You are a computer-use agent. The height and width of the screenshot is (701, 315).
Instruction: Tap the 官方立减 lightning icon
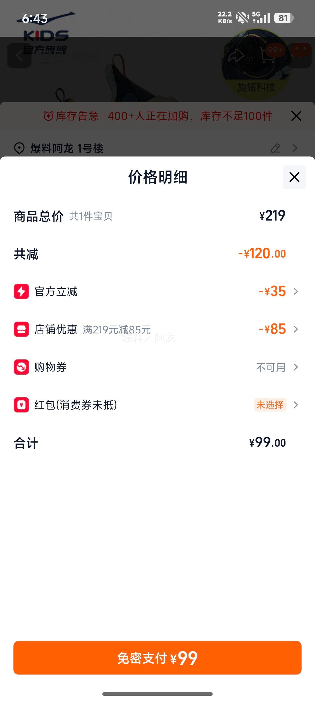pos(21,291)
